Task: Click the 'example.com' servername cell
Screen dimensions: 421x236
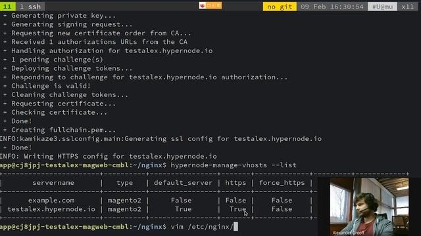Action: click(51, 201)
